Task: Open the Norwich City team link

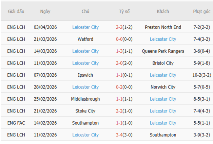Action: pyautogui.click(x=163, y=87)
